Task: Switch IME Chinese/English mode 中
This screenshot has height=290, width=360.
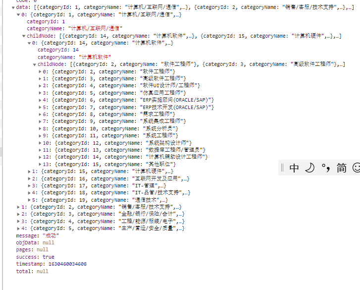Action: point(294,168)
